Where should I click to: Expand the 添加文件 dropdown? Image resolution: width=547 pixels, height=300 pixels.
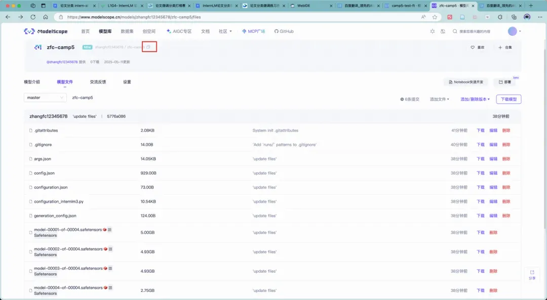point(440,99)
